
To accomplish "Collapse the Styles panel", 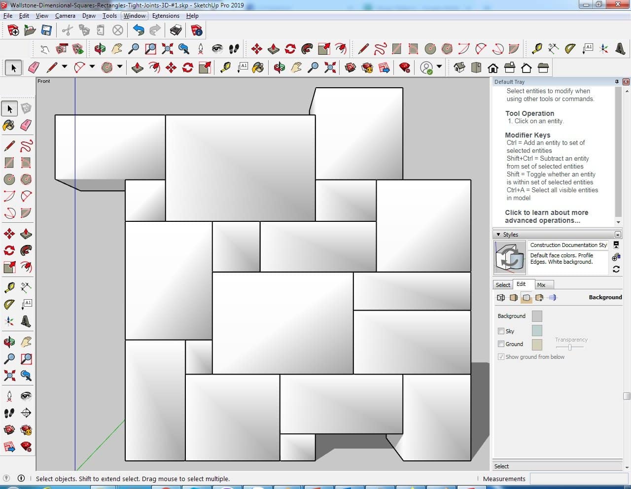I will tap(498, 235).
